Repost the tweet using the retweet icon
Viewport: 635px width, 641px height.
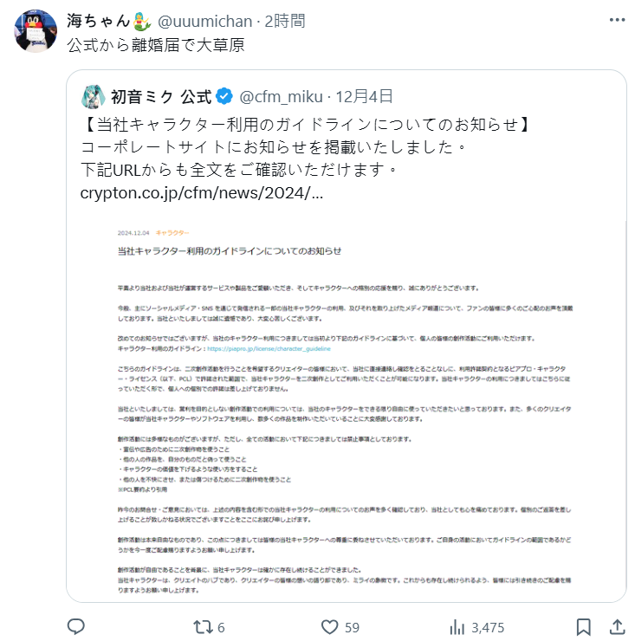click(x=203, y=627)
